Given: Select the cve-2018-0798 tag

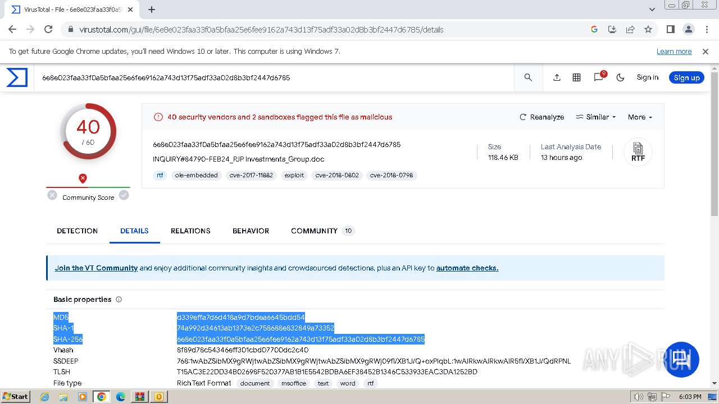Looking at the screenshot, I should click(391, 175).
